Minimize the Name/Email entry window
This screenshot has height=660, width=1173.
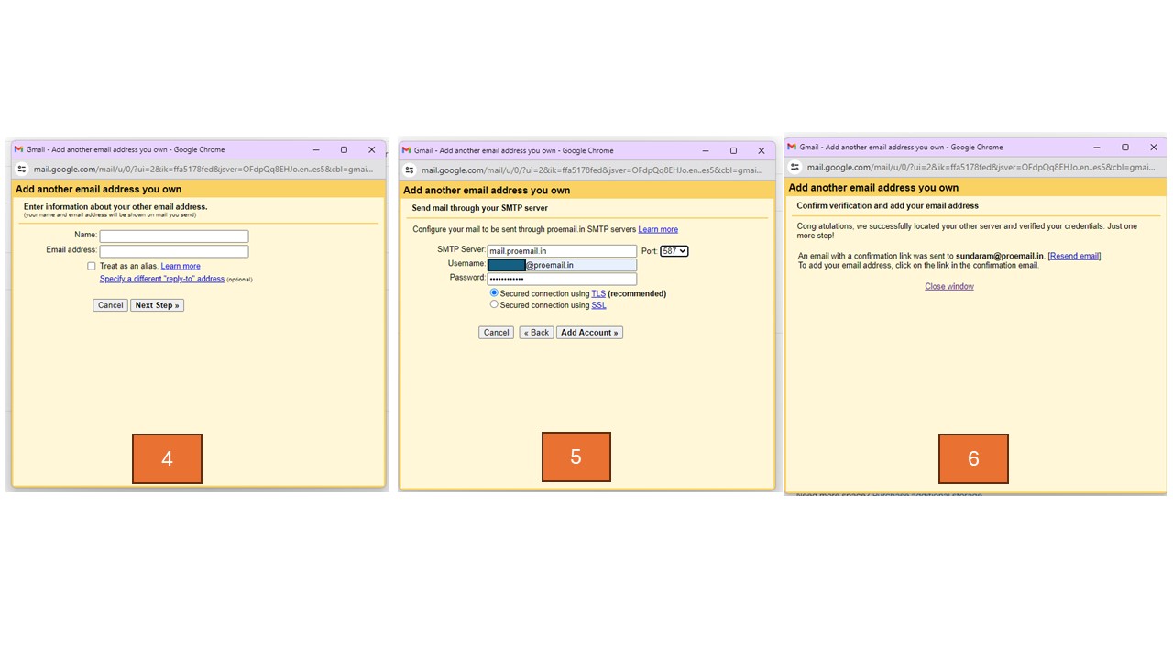tap(316, 149)
